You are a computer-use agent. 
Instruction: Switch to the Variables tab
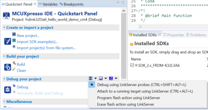(48, 4)
